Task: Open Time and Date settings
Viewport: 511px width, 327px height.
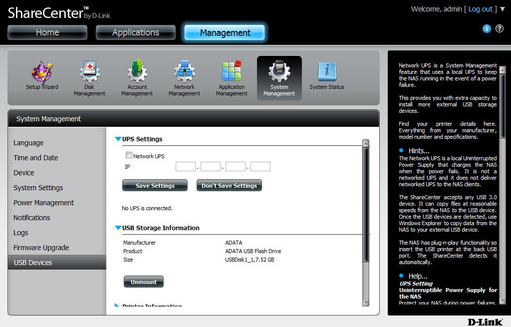Action: click(x=36, y=158)
